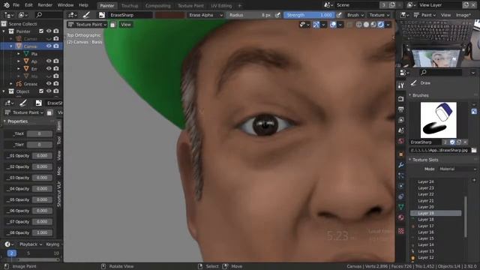Toggle the paint mask icon beside Texture Paint mode

113,25
